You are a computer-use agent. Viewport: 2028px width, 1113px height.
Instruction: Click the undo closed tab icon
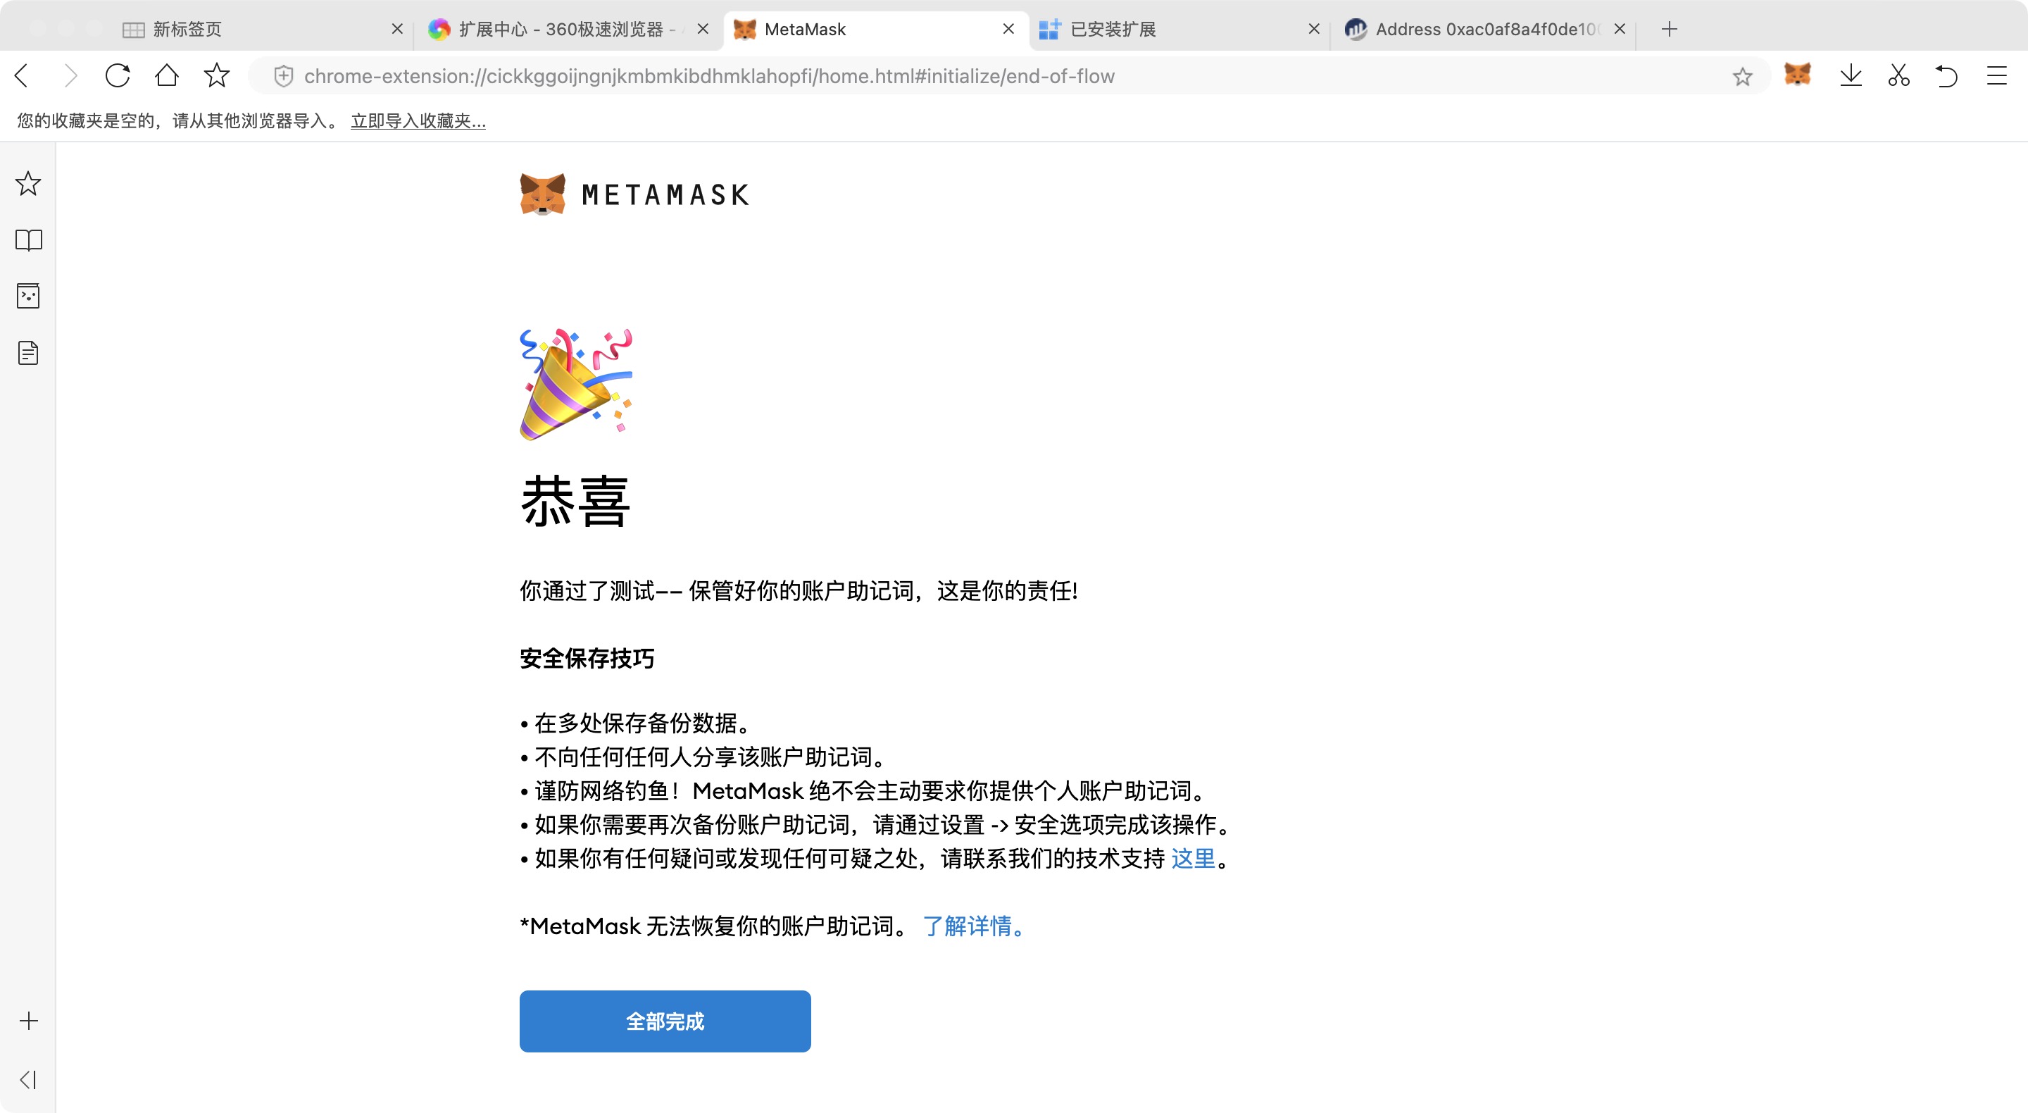(x=1946, y=75)
